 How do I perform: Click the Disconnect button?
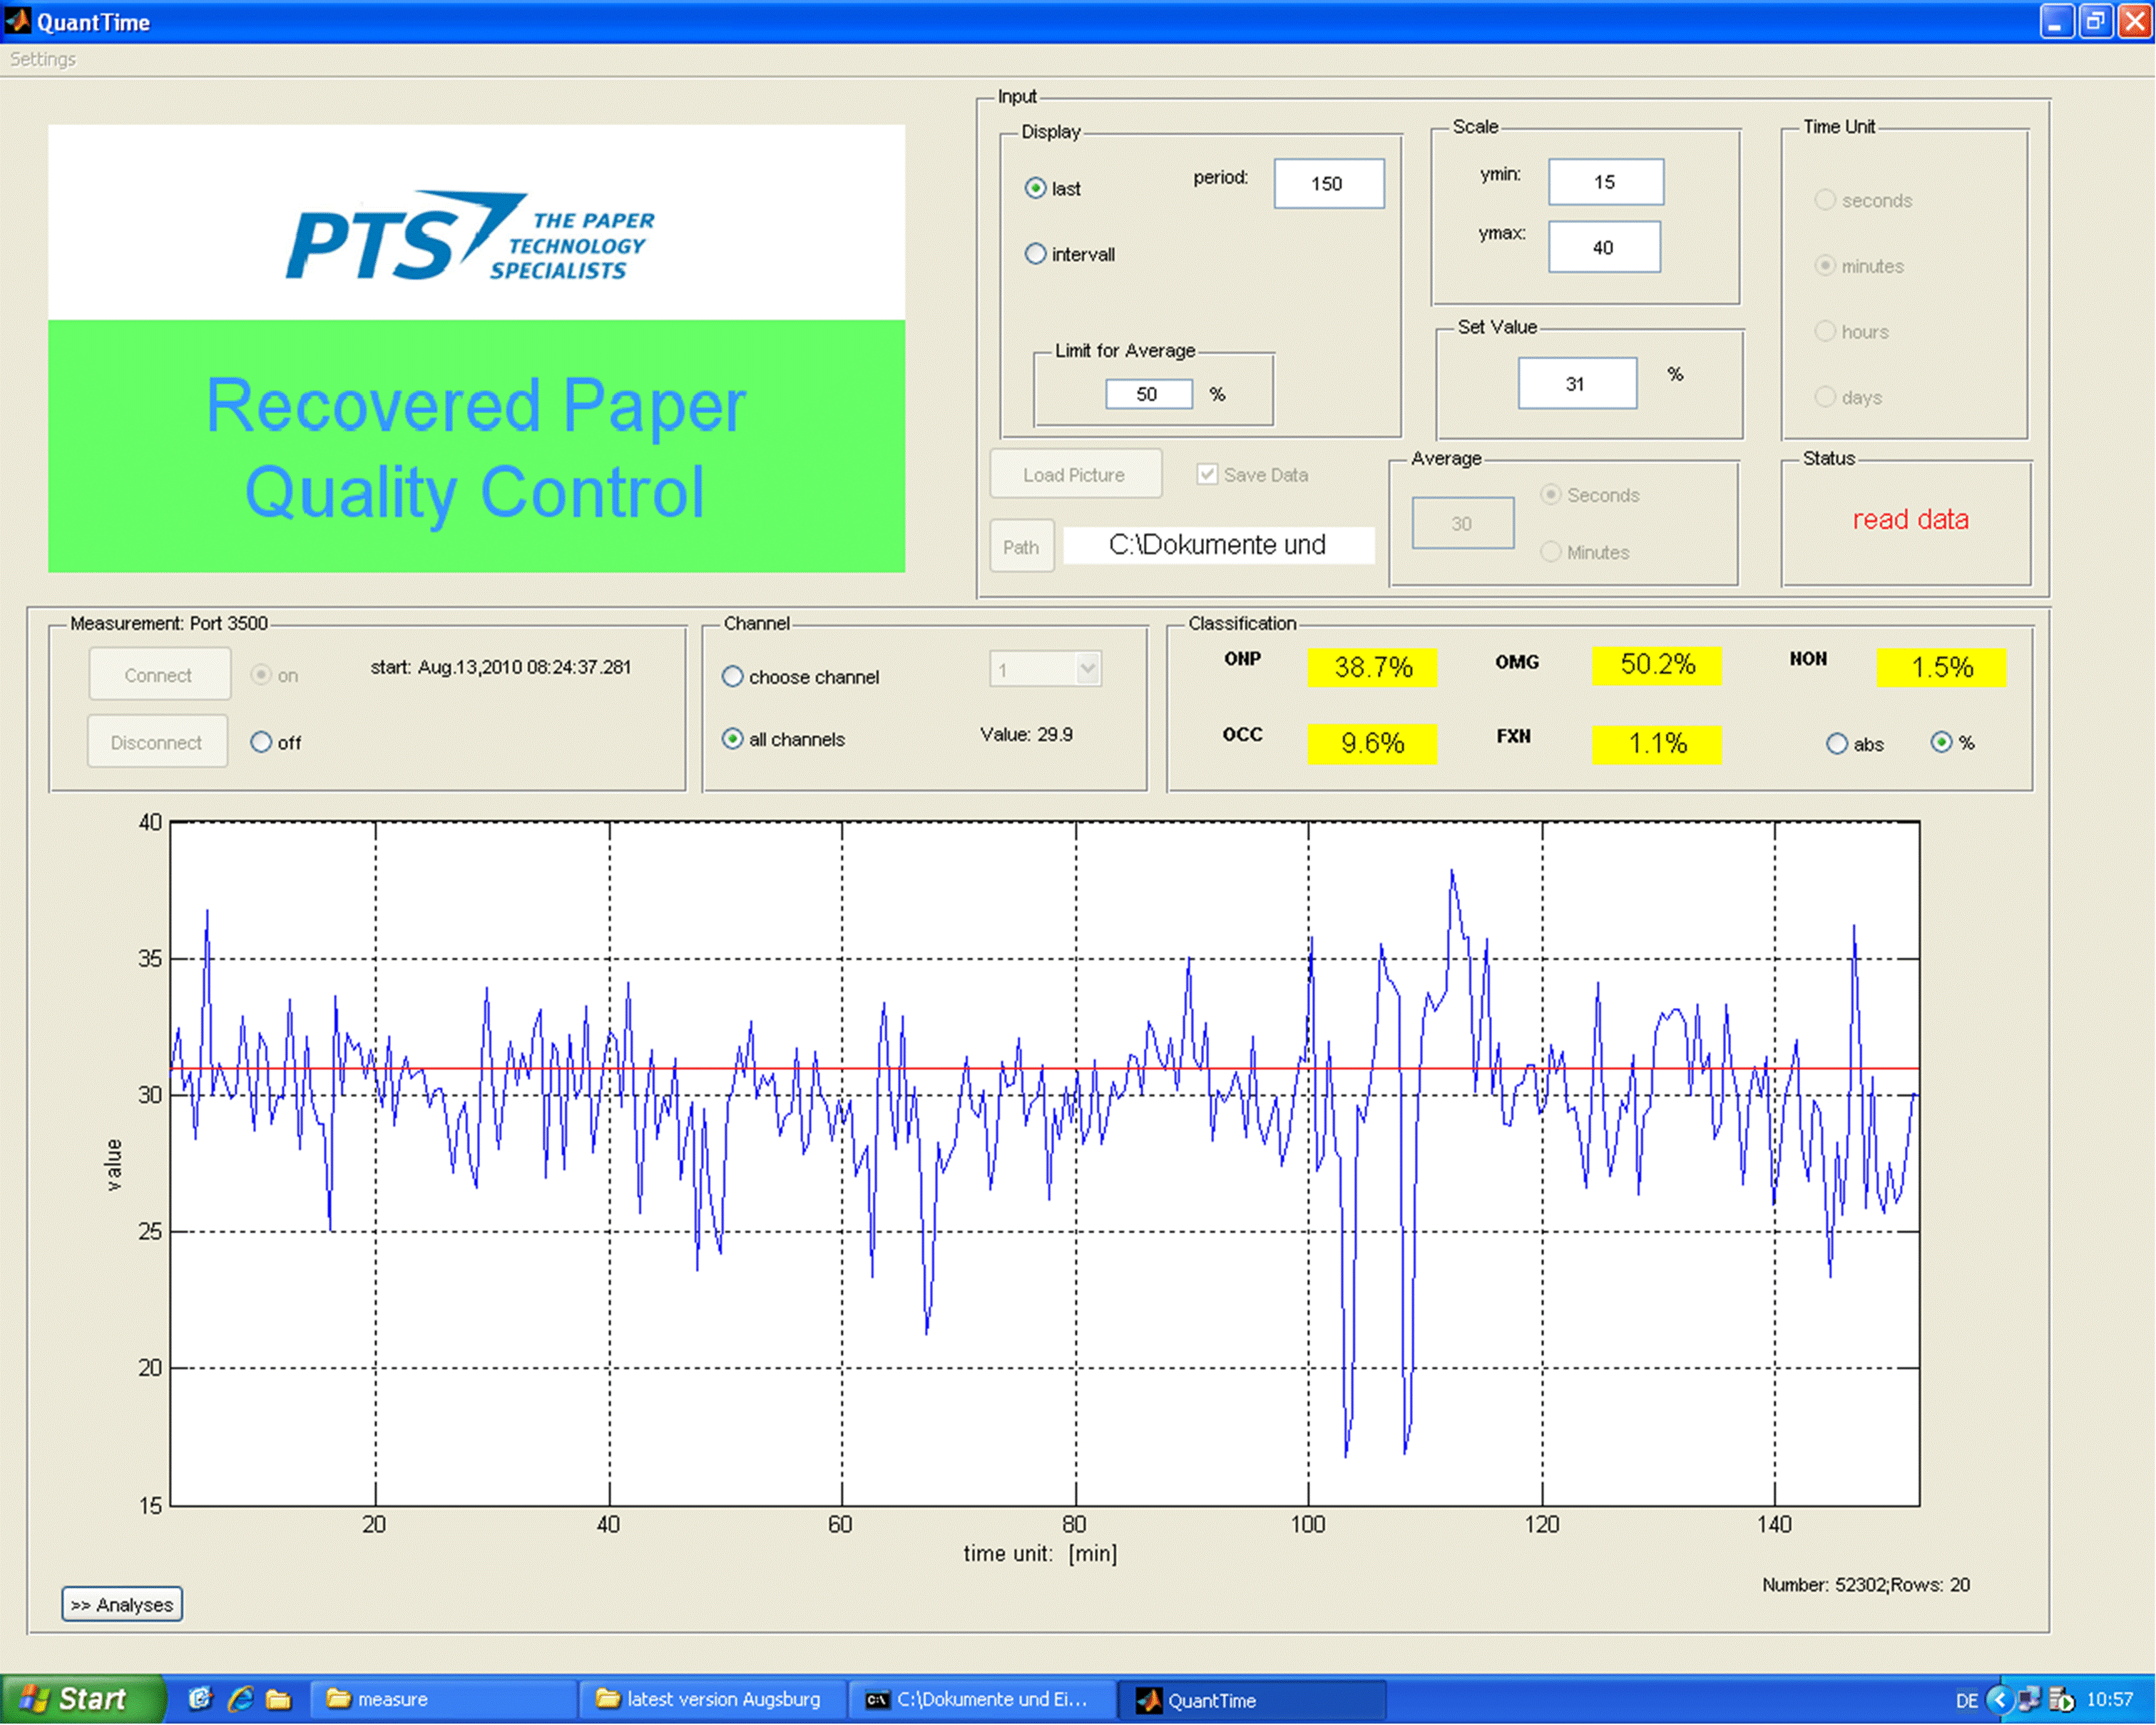pos(157,742)
